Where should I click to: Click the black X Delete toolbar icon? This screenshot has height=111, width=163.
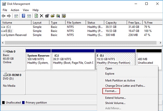pos(42,16)
